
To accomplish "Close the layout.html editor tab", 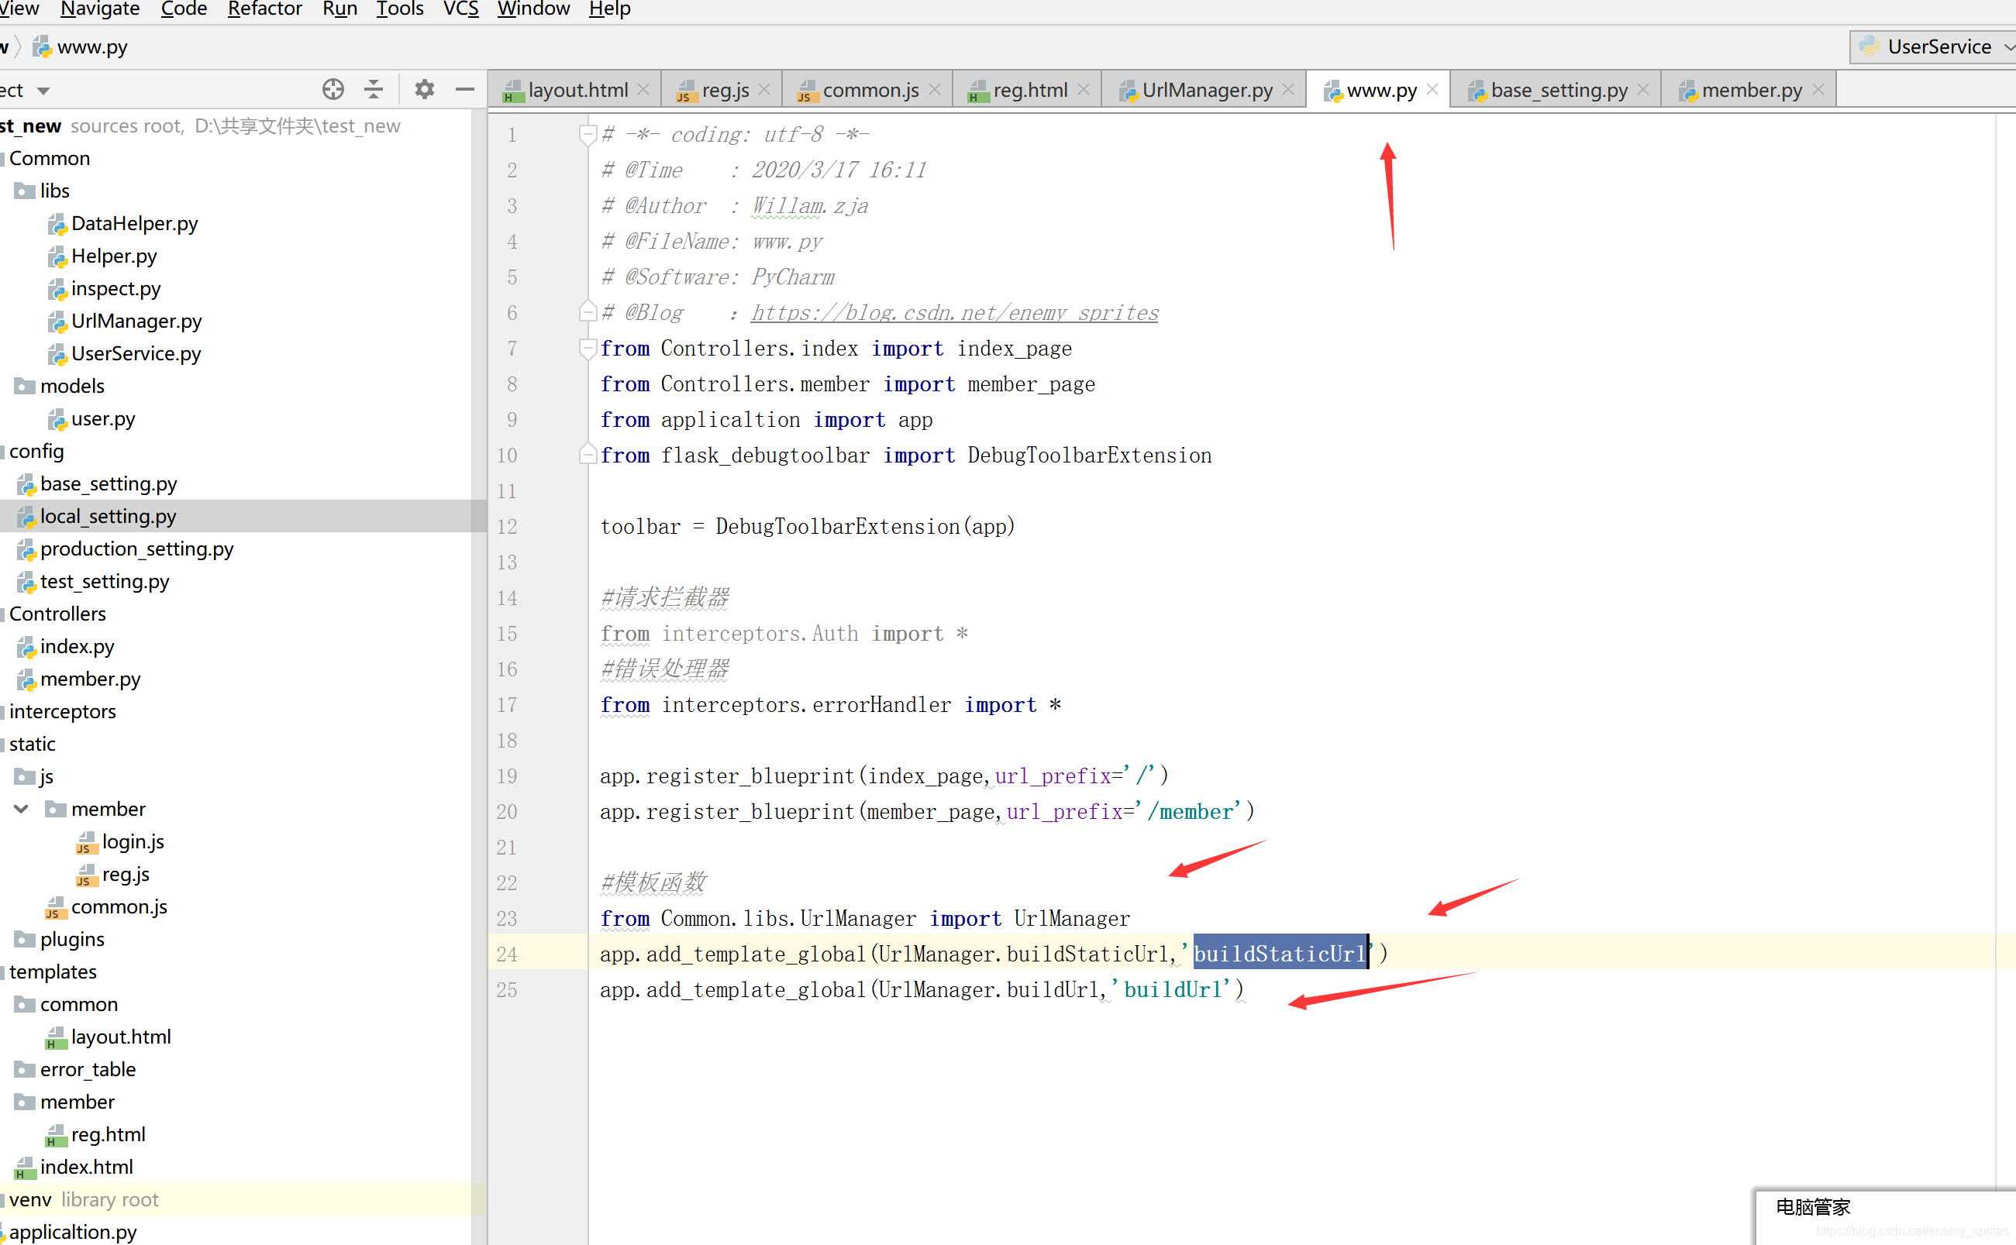I will [644, 89].
